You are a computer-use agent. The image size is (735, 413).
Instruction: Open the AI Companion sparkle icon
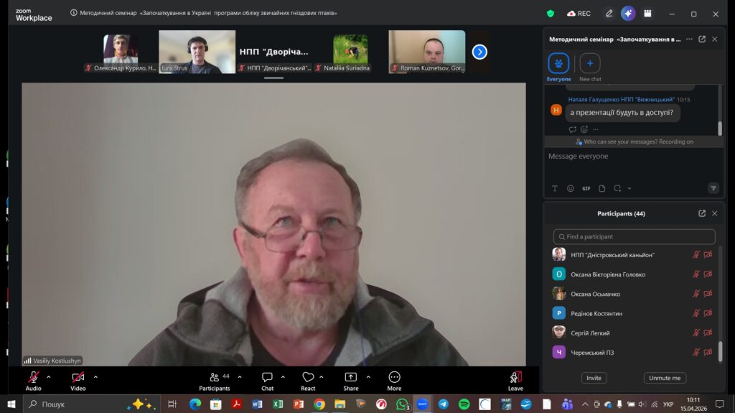628,13
